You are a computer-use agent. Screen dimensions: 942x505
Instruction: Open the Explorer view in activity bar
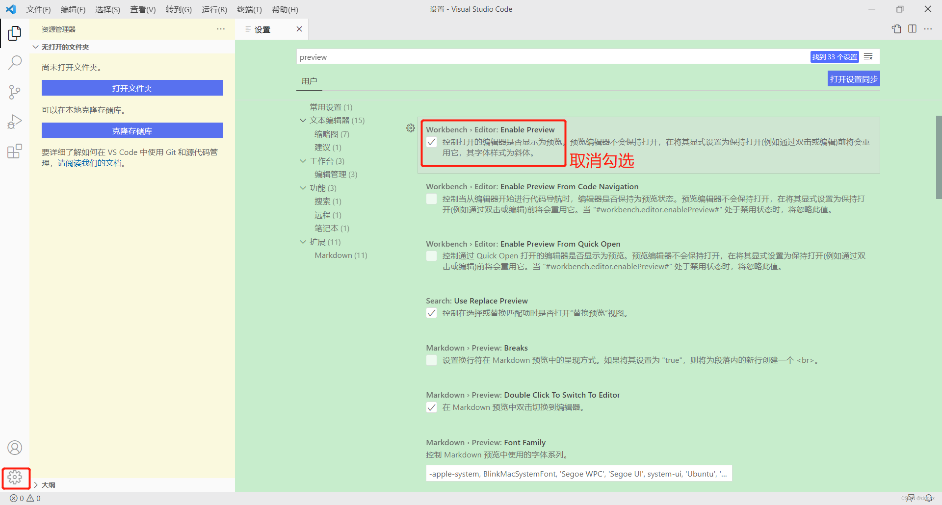point(15,33)
